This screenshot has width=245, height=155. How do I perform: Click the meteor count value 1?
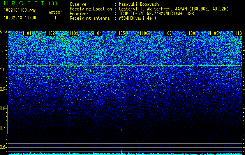pyautogui.click(x=55, y=18)
